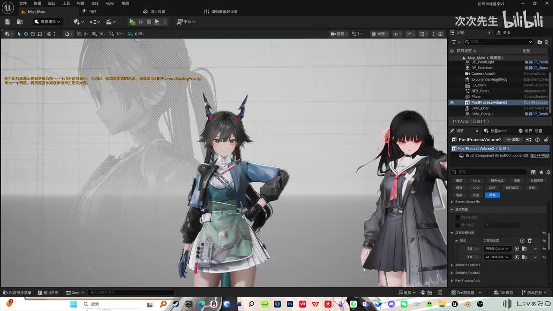Open the PPMI_Outline material dropdown
Screen dimensions: 553x311
point(497,249)
